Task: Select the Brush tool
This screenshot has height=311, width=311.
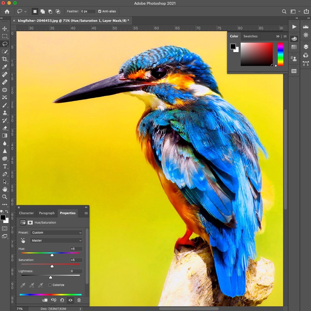Action: click(5, 105)
